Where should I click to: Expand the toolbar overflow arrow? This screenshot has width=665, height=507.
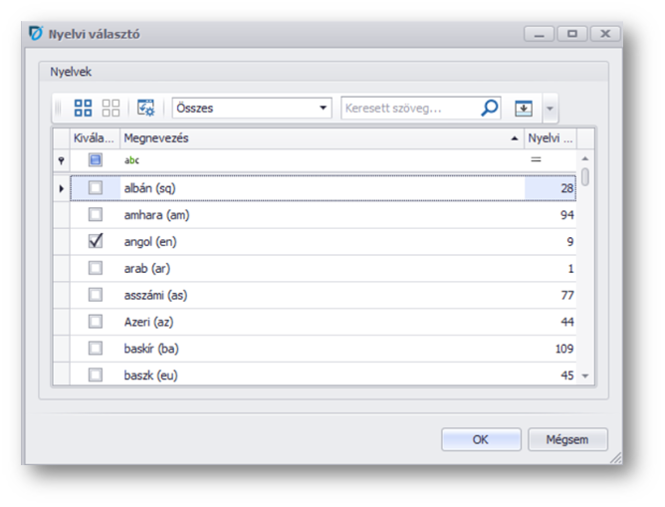click(x=551, y=108)
